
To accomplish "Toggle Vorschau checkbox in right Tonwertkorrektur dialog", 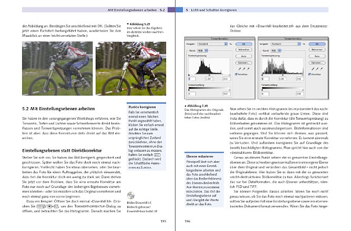I will click(309, 74).
